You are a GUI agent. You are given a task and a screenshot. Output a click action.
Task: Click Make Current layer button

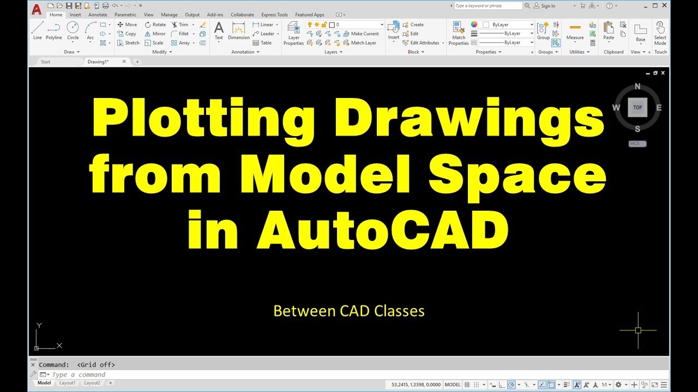pos(360,34)
